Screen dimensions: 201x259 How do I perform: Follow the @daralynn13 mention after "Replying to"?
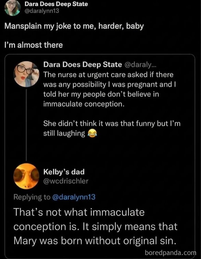[x=74, y=197]
